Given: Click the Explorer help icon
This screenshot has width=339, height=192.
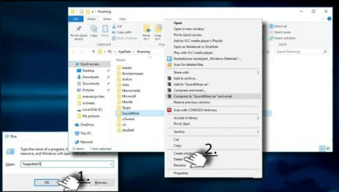Looking at the screenshot, I should click(x=329, y=19).
